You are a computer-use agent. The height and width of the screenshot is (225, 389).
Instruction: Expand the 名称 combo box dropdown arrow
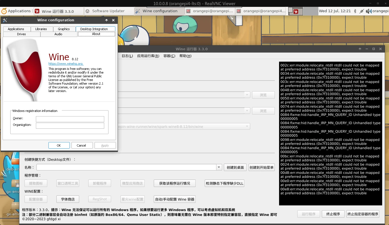219,167
